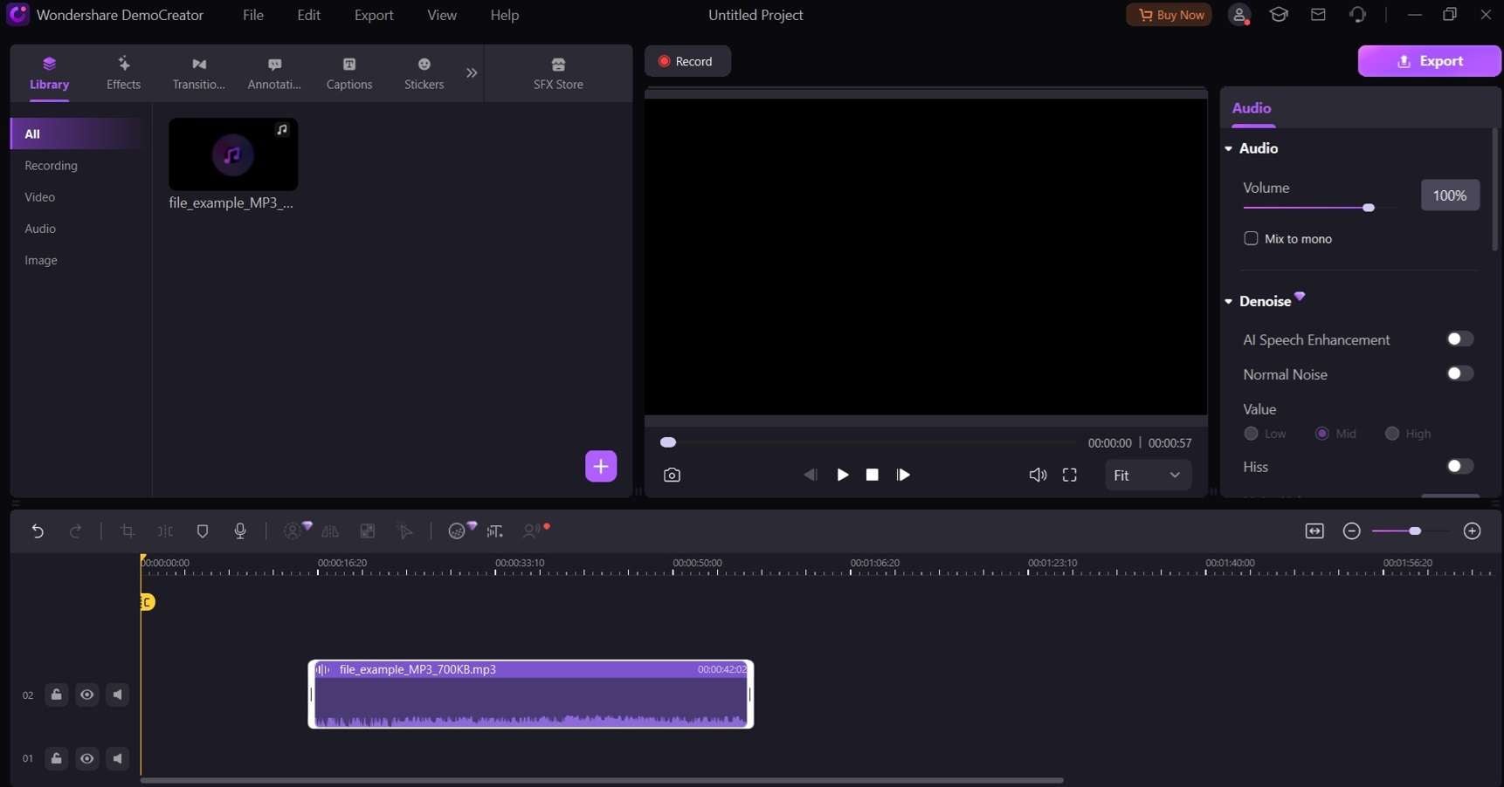The height and width of the screenshot is (787, 1504).
Task: Expand more panel tabs with double chevron
Action: [472, 73]
